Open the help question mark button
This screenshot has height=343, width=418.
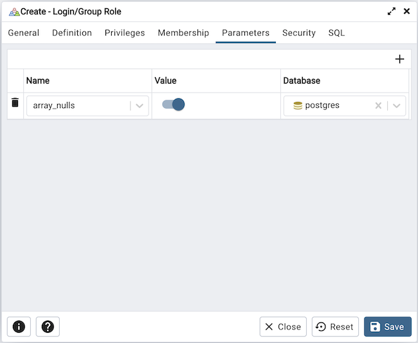48,326
